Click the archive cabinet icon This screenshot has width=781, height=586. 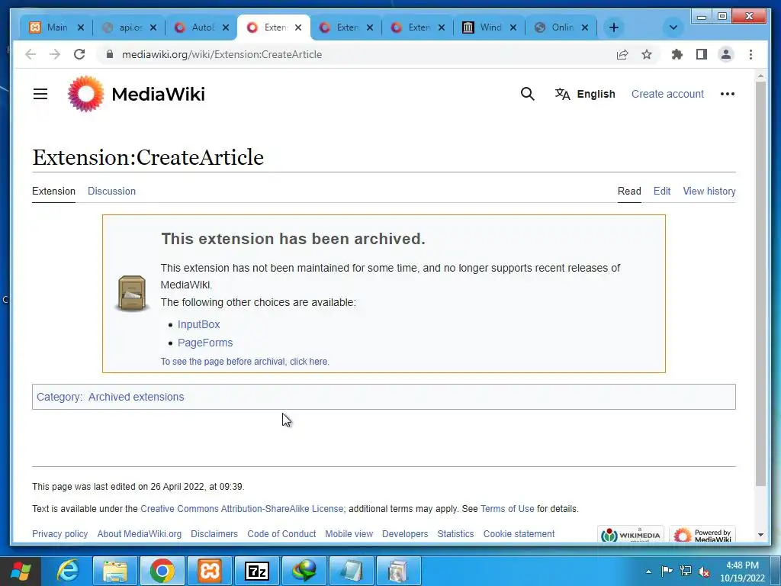(x=131, y=294)
